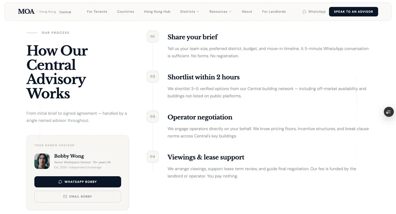Open the Countries page

126,11
